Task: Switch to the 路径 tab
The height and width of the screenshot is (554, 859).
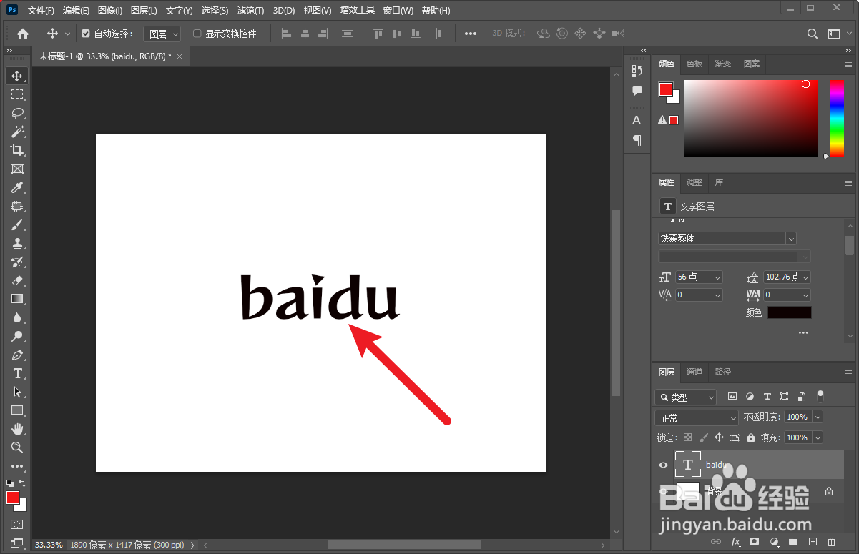Action: 723,372
